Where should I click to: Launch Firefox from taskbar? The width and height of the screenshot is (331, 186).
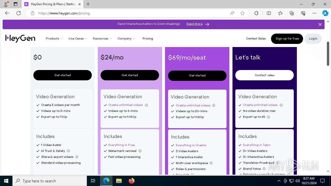pos(132,181)
